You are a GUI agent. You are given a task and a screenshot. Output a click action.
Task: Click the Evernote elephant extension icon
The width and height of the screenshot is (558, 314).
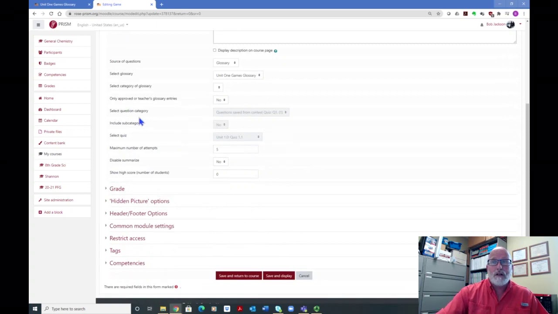[x=474, y=14]
